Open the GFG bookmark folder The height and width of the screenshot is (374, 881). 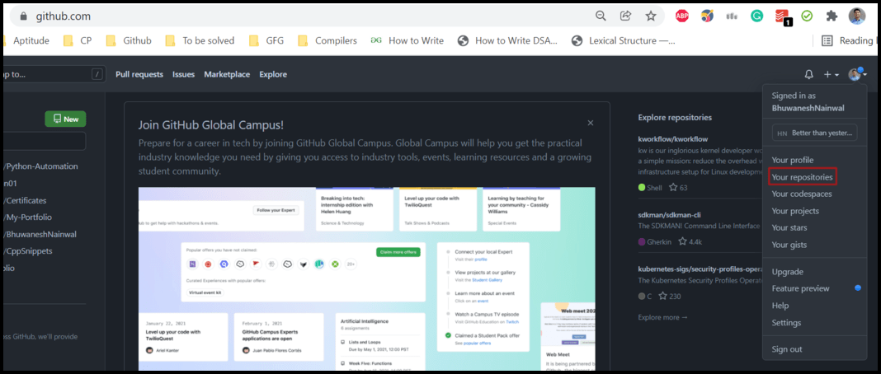pos(266,40)
